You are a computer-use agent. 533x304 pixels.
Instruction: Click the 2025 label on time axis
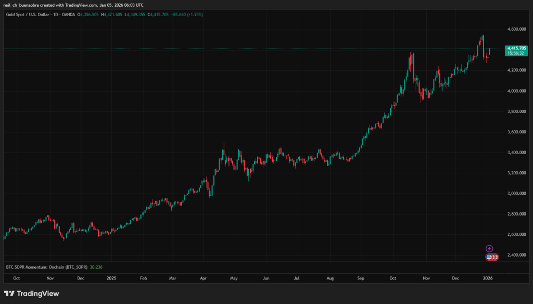111,278
